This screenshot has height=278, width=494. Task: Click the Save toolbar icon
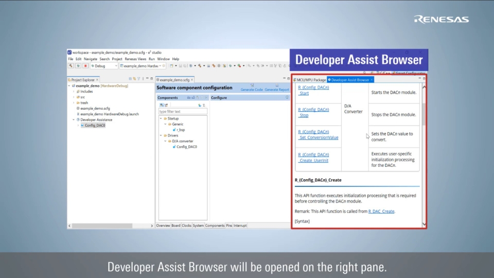(x=181, y=66)
